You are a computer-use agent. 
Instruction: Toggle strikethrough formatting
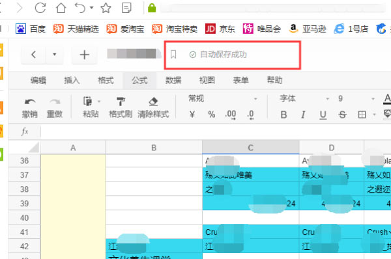[342, 115]
